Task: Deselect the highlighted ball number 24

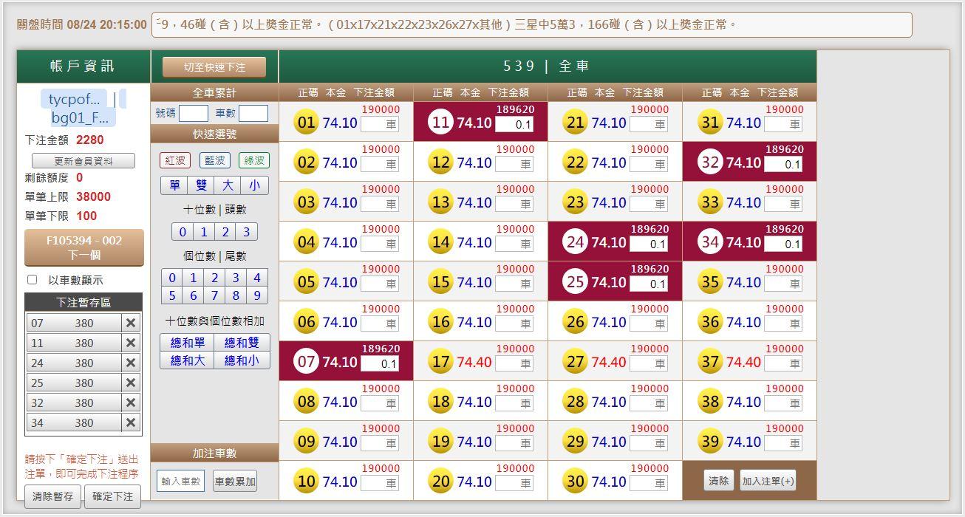Action: [x=575, y=242]
